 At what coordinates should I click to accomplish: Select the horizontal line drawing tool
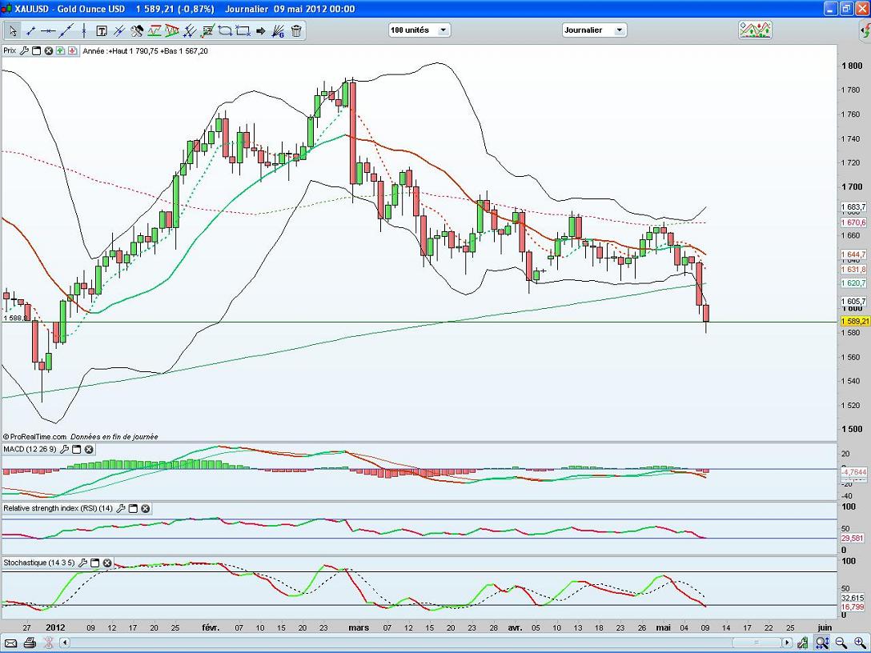48,31
